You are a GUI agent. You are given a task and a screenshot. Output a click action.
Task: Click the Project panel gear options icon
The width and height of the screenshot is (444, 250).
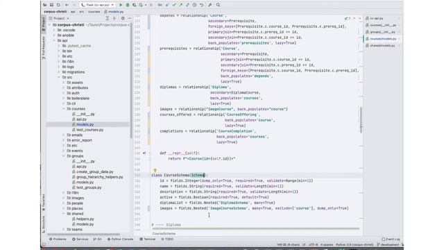point(123,19)
